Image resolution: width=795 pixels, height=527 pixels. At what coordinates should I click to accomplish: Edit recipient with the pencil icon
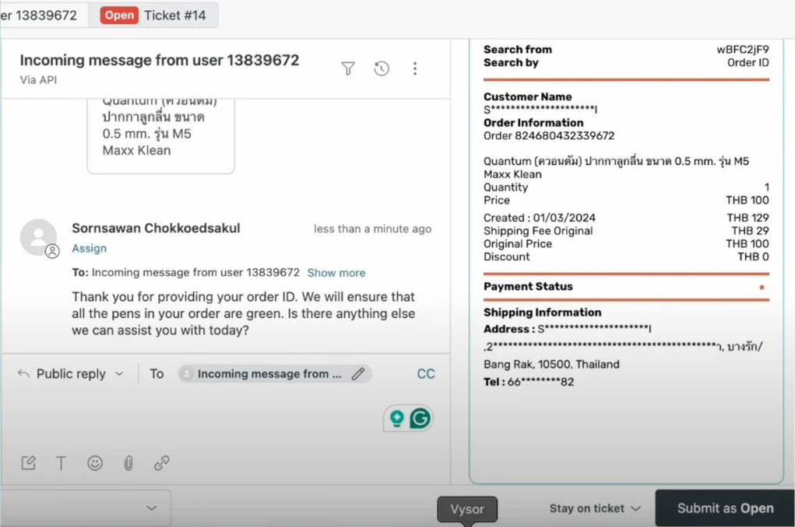click(358, 374)
